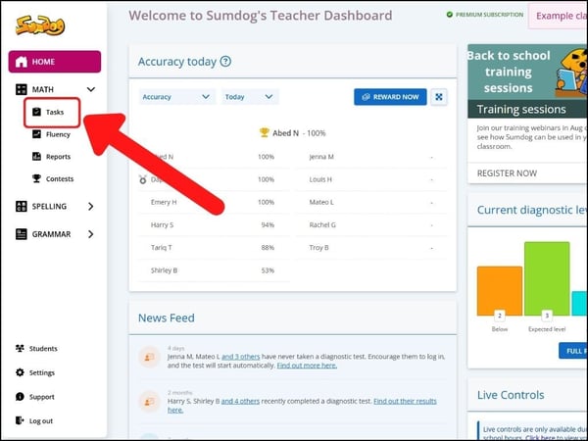Collapse the Math menu chevron
Screen dimensions: 588x441
pyautogui.click(x=91, y=89)
